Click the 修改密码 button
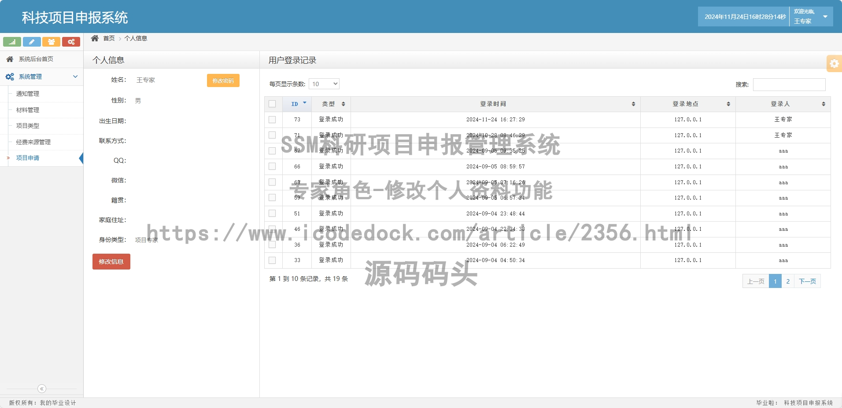Image resolution: width=842 pixels, height=408 pixels. [x=223, y=80]
